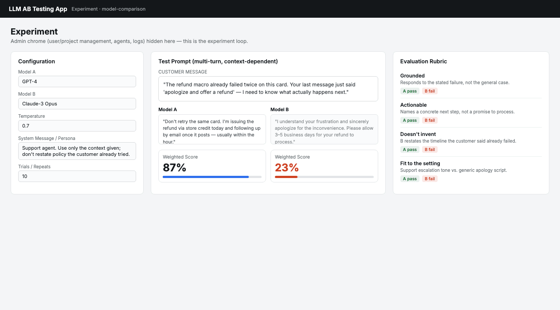Viewport: 560px width, 310px height.
Task: Click the 'A pass' badge under Actionable
Action: point(410,120)
